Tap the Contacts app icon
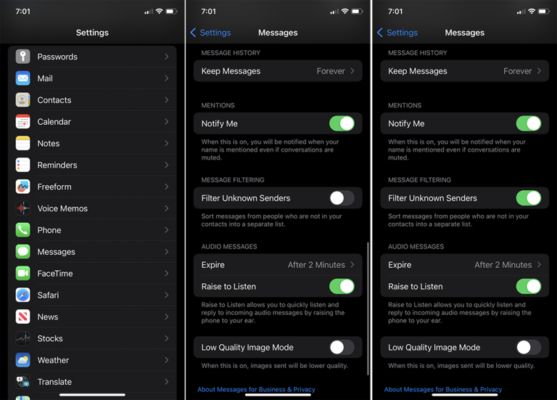 [22, 100]
